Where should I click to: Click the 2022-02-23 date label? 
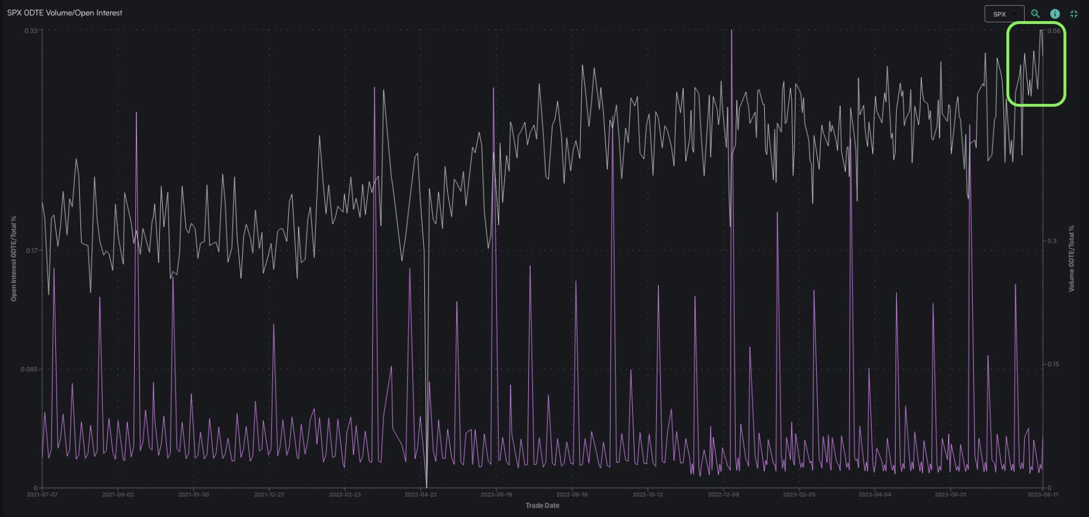[x=345, y=494]
